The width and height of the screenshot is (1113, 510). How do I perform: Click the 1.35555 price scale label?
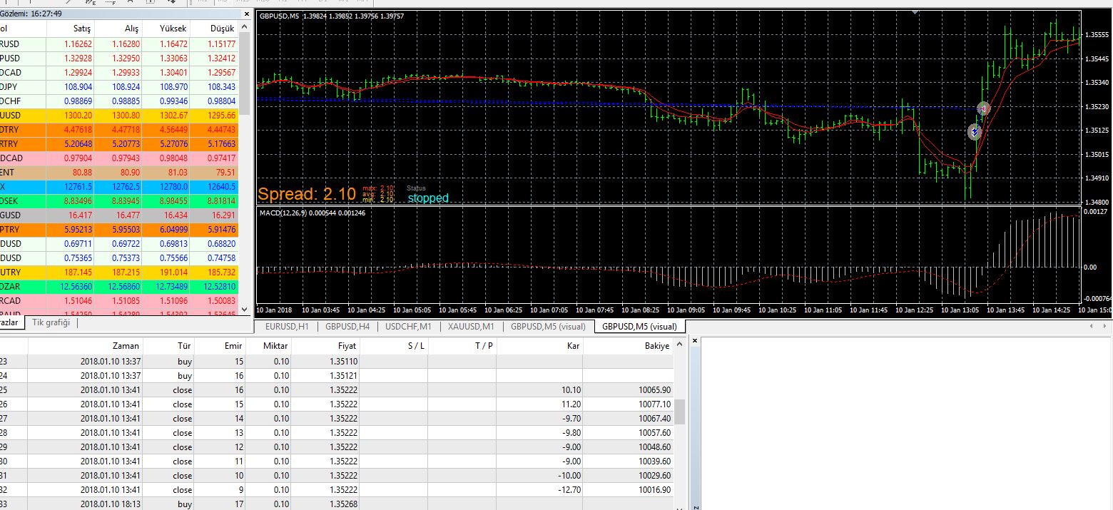click(1095, 34)
